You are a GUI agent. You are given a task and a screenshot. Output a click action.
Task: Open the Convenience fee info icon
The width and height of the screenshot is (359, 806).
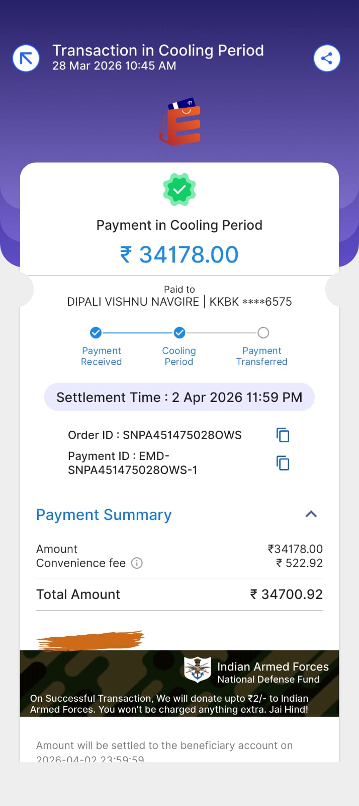136,563
